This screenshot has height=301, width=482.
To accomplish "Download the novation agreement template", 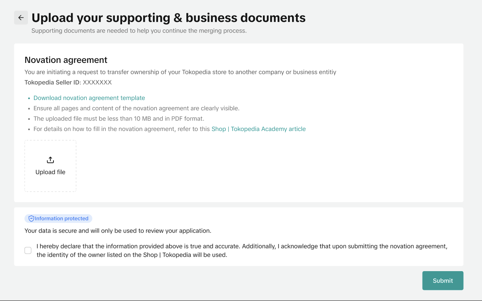I will [89, 98].
